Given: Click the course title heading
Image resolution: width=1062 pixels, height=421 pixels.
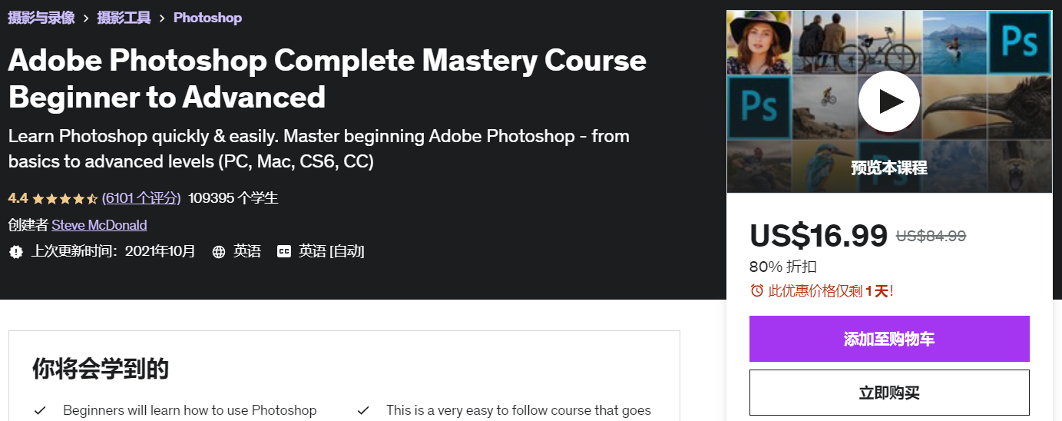Looking at the screenshot, I should tap(327, 78).
